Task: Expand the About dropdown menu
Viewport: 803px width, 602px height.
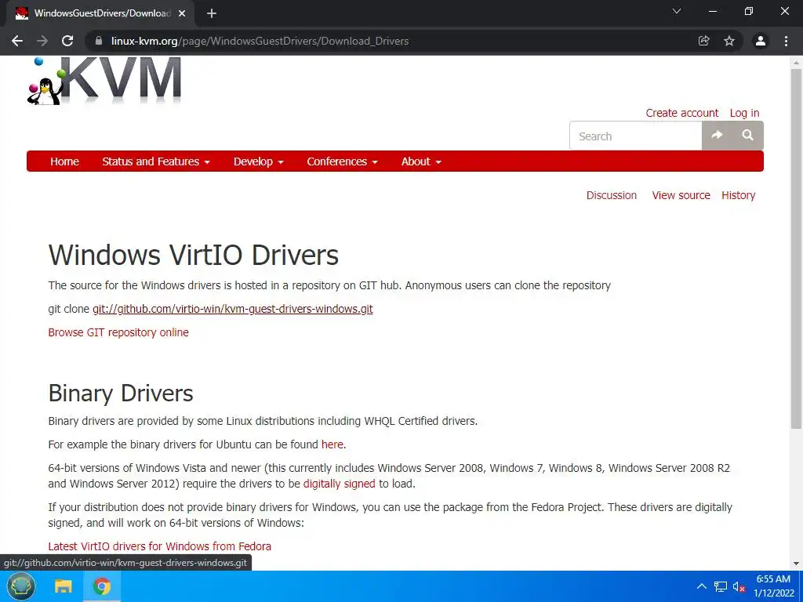Action: click(421, 161)
